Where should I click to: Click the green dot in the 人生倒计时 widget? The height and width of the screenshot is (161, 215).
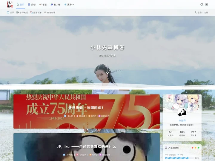(x=198, y=148)
